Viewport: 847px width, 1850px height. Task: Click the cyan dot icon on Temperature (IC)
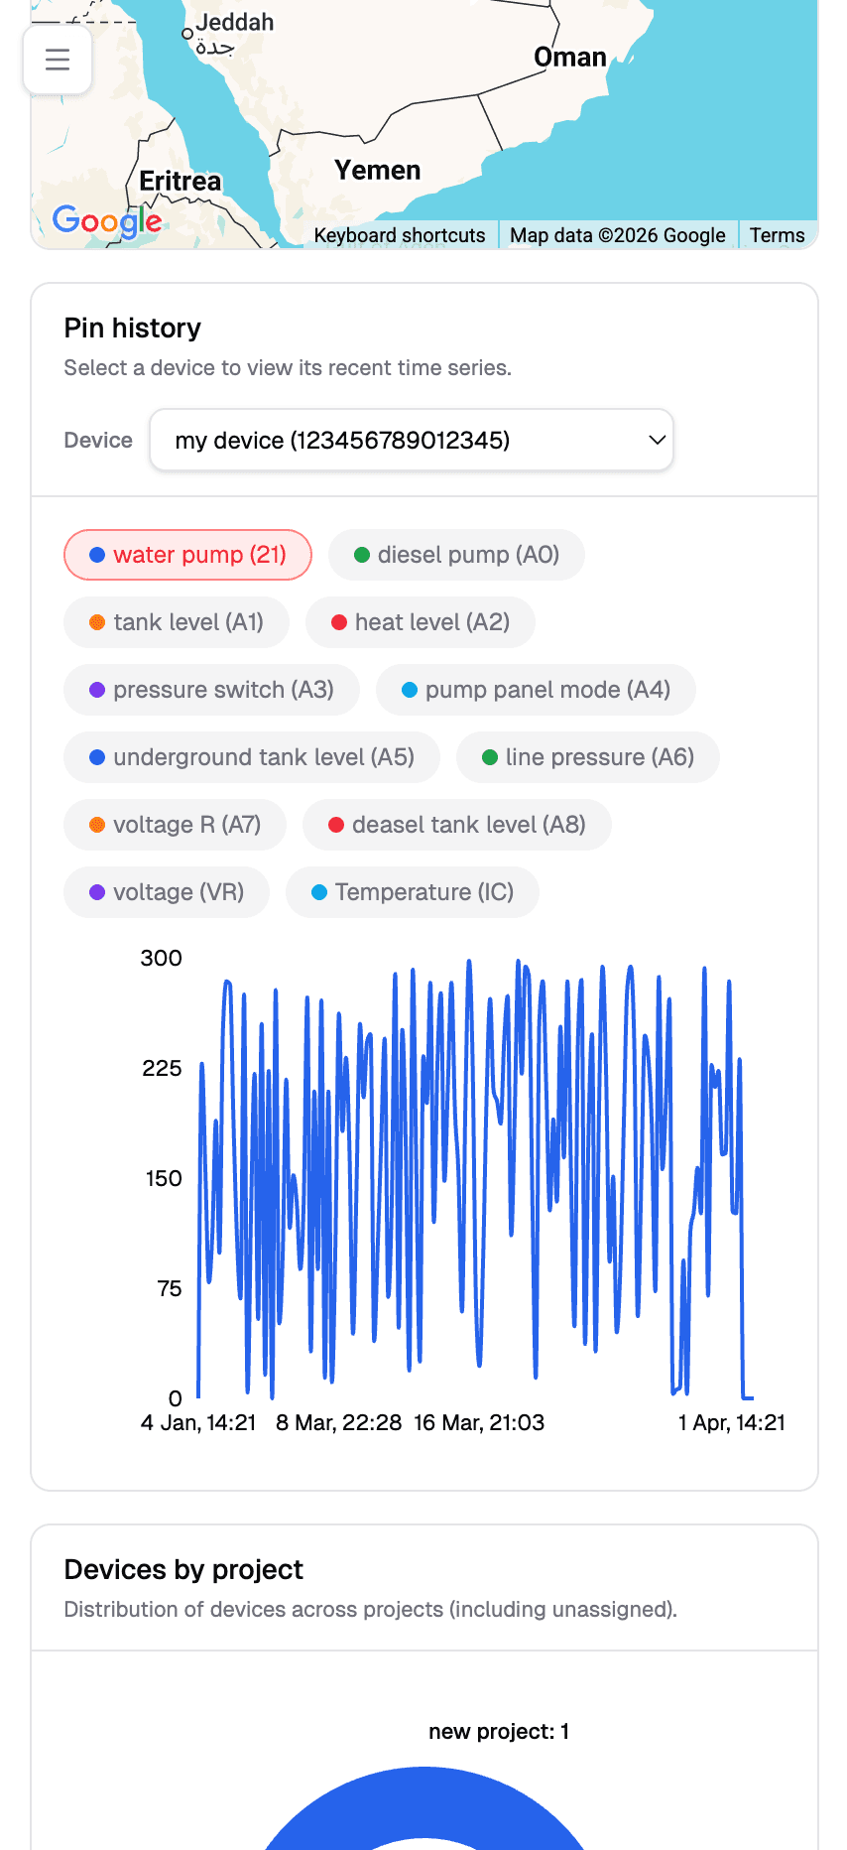click(x=318, y=892)
